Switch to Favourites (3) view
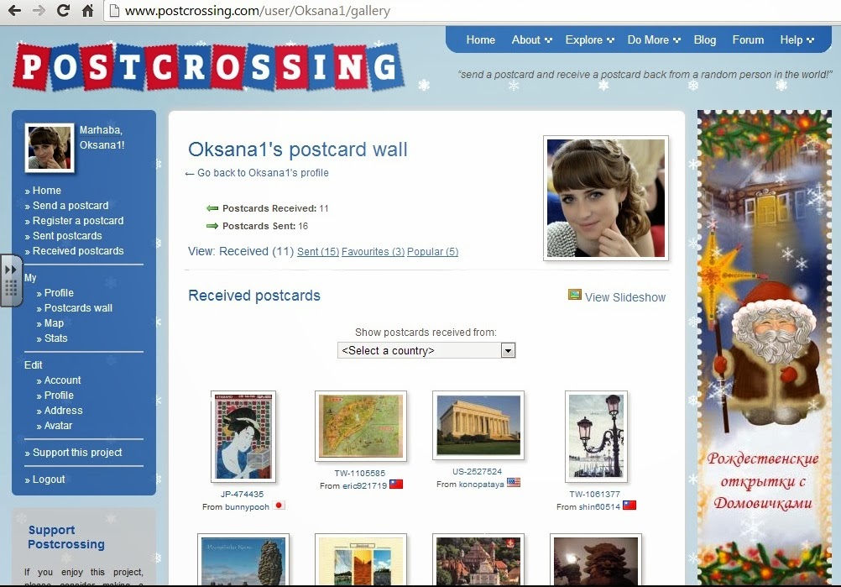Image resolution: width=841 pixels, height=587 pixels. pyautogui.click(x=373, y=252)
